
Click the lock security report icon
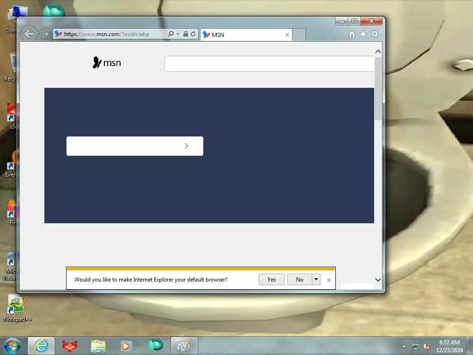(x=186, y=34)
